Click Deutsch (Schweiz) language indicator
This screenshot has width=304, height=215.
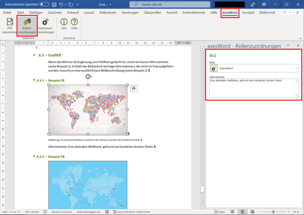(62, 212)
